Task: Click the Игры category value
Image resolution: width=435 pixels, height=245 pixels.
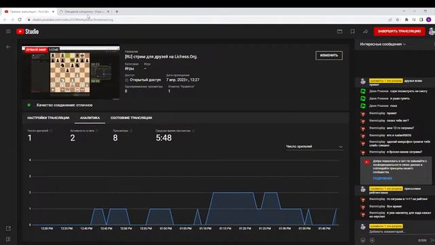Action: pos(129,69)
